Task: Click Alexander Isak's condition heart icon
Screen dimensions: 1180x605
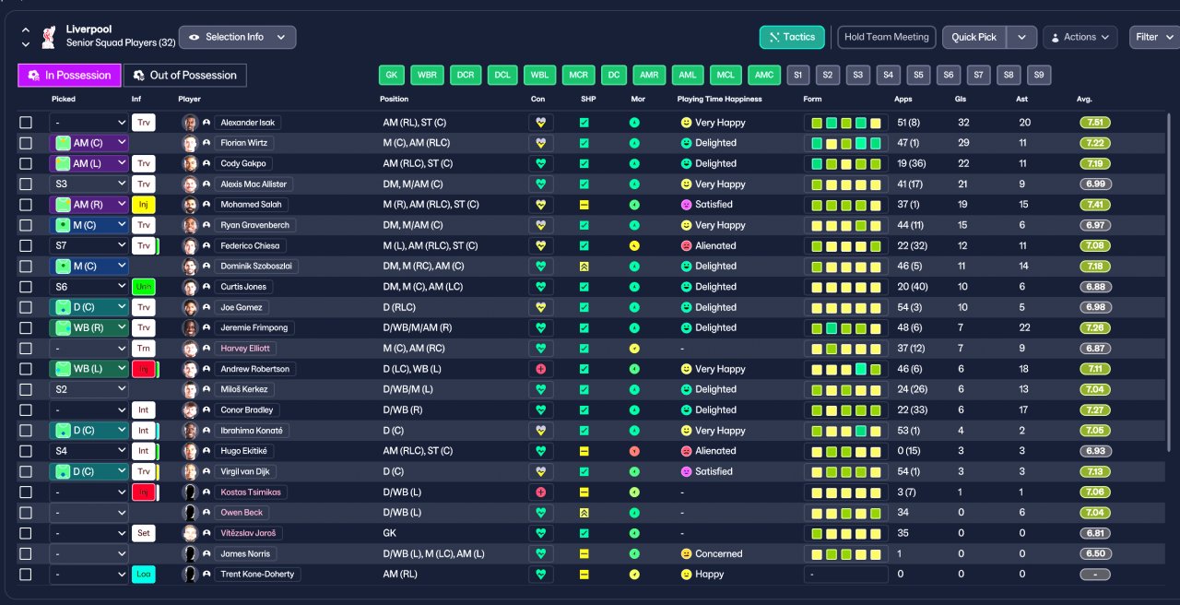Action: [x=541, y=123]
